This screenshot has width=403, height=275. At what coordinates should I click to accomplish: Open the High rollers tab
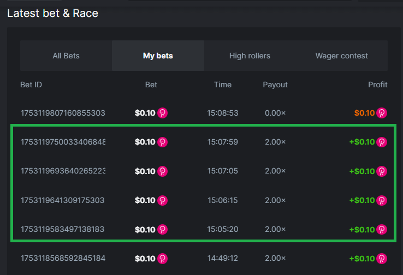click(250, 56)
